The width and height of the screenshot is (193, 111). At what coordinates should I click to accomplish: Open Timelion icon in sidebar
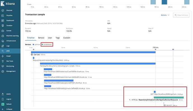coord(3,26)
